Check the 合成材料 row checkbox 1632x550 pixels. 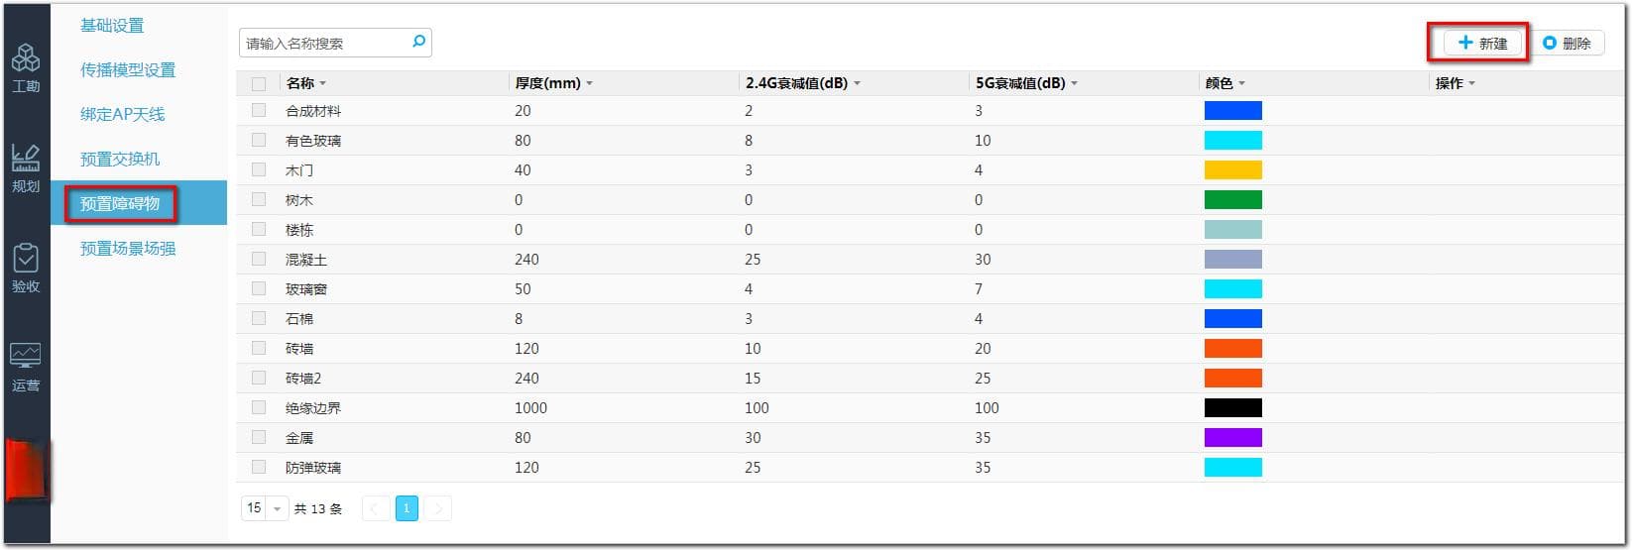(x=259, y=110)
